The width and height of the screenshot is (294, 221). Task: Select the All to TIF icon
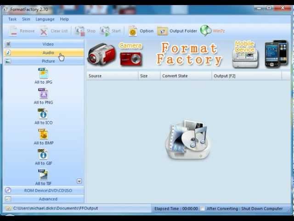click(x=43, y=175)
